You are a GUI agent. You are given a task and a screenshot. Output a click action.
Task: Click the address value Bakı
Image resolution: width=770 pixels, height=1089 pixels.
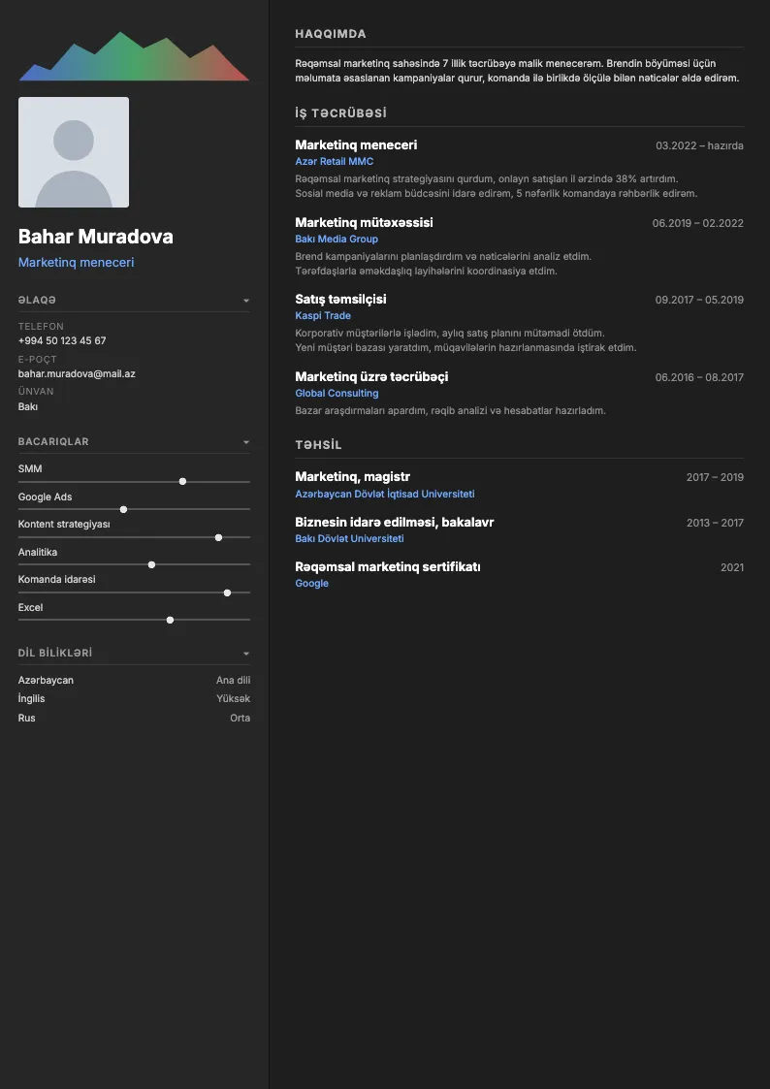(x=28, y=406)
